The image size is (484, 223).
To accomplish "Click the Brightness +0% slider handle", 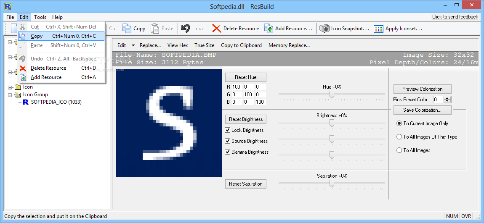I will [332, 123].
